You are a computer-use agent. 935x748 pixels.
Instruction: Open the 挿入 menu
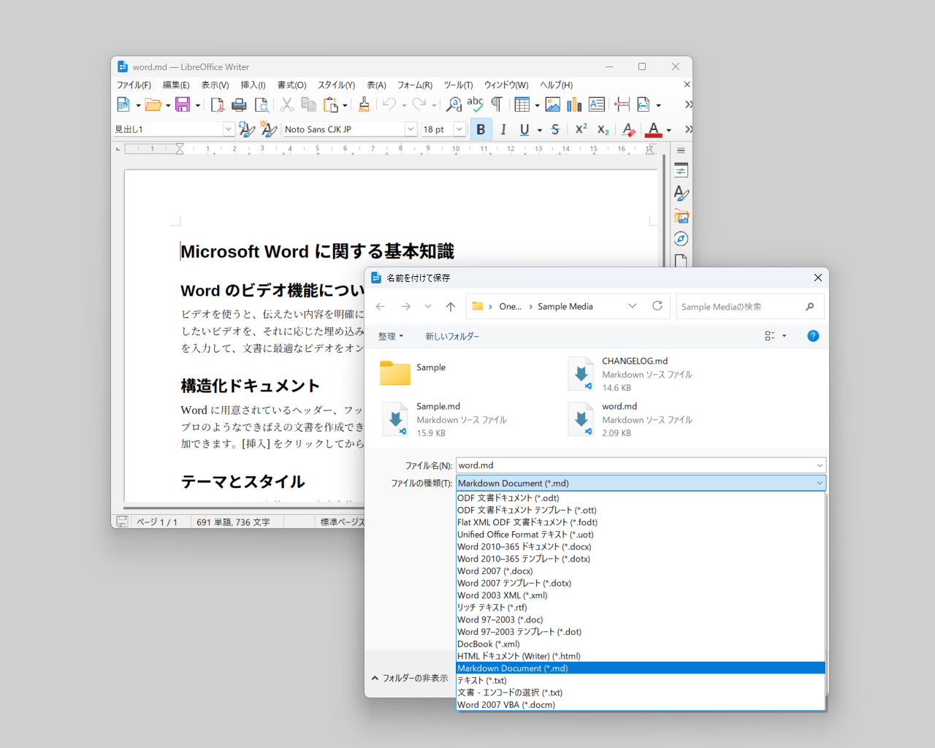point(253,85)
